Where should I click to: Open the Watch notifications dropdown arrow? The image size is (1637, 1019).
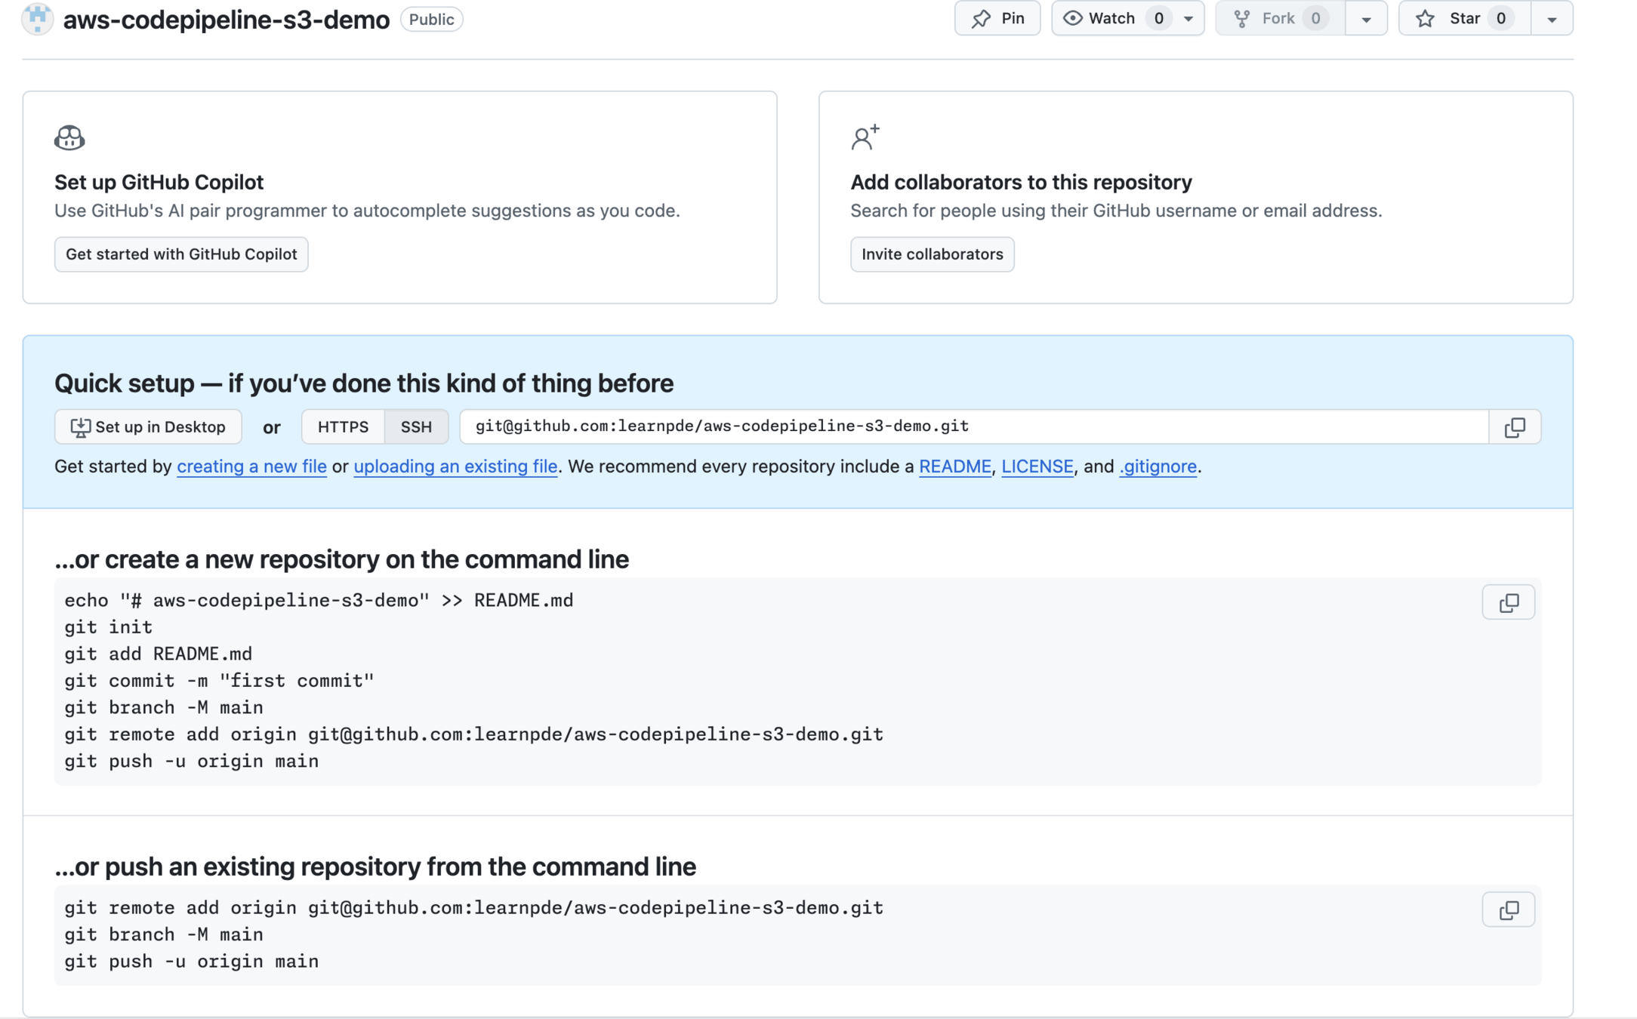[1188, 19]
